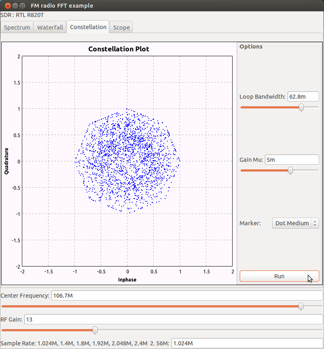Click the Center Frequency input field
Image resolution: width=324 pixels, height=349 pixels.
point(186,296)
